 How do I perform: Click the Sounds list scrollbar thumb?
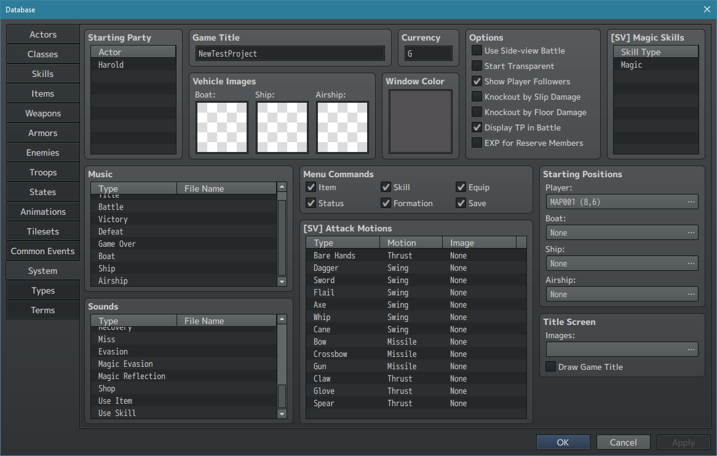282,396
